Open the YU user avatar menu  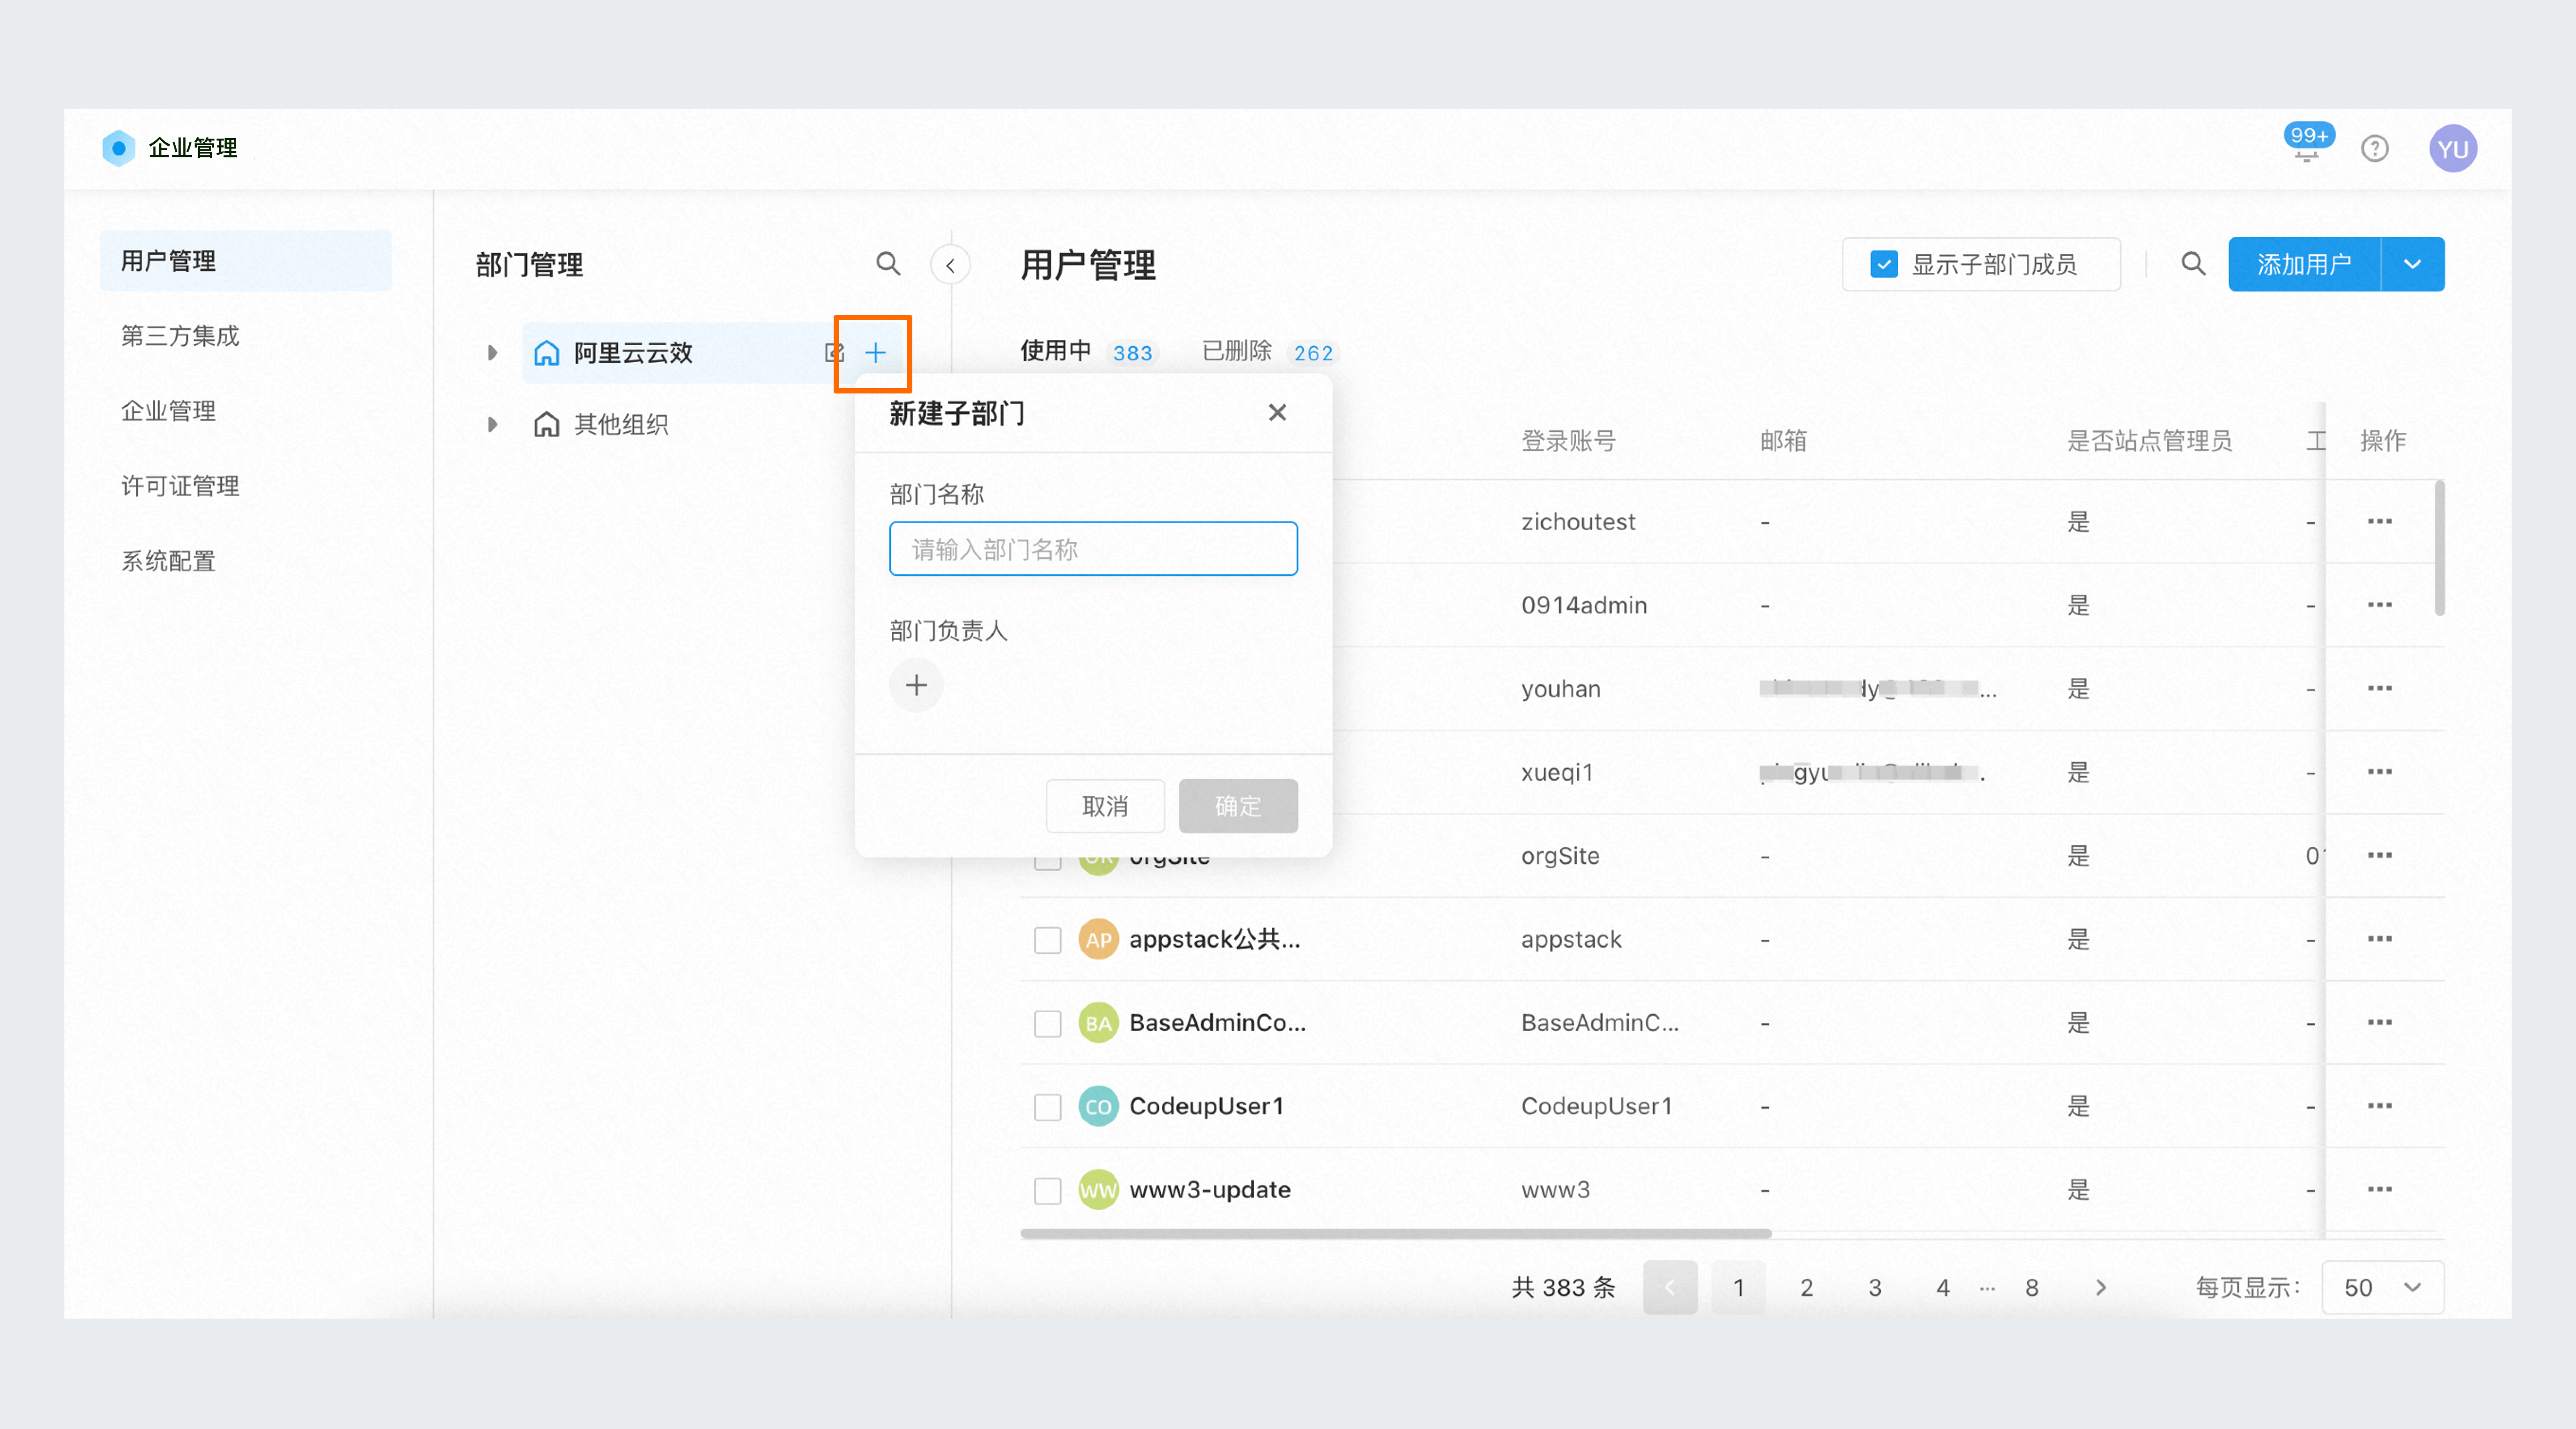pos(2453,149)
